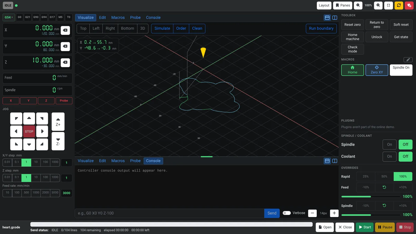Zero the Z axis with its clear icon

click(65, 62)
